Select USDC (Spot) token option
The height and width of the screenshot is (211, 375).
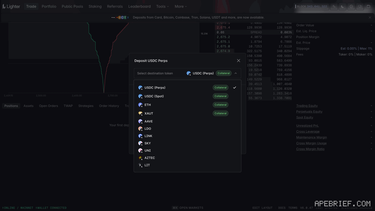[x=187, y=96]
